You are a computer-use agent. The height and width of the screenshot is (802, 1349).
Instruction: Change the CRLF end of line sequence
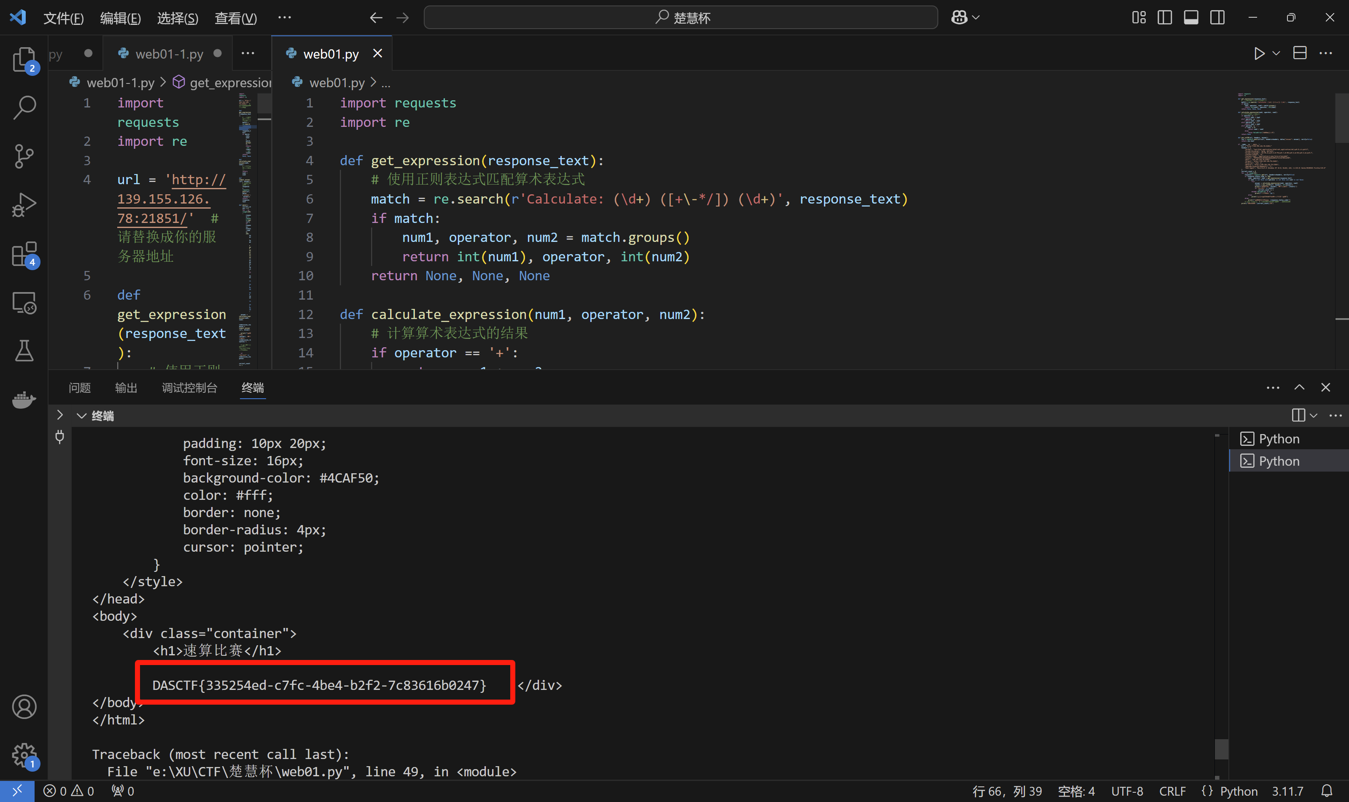click(x=1172, y=791)
